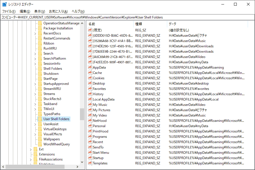Viewport: 255px width, 170px height.
Task: Expand the Taskband key arrow
Action: (35, 104)
